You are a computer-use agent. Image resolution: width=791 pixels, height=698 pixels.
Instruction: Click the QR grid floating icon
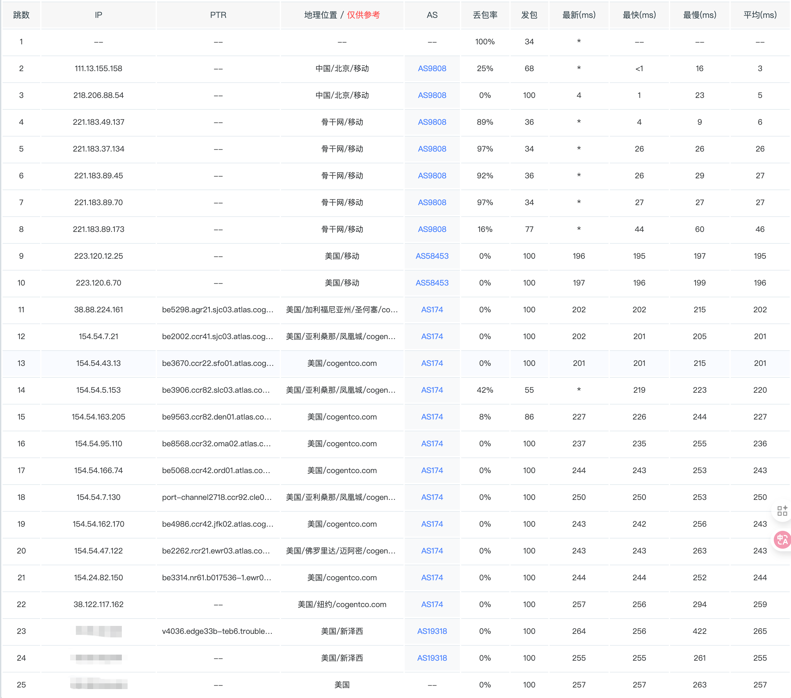(782, 511)
